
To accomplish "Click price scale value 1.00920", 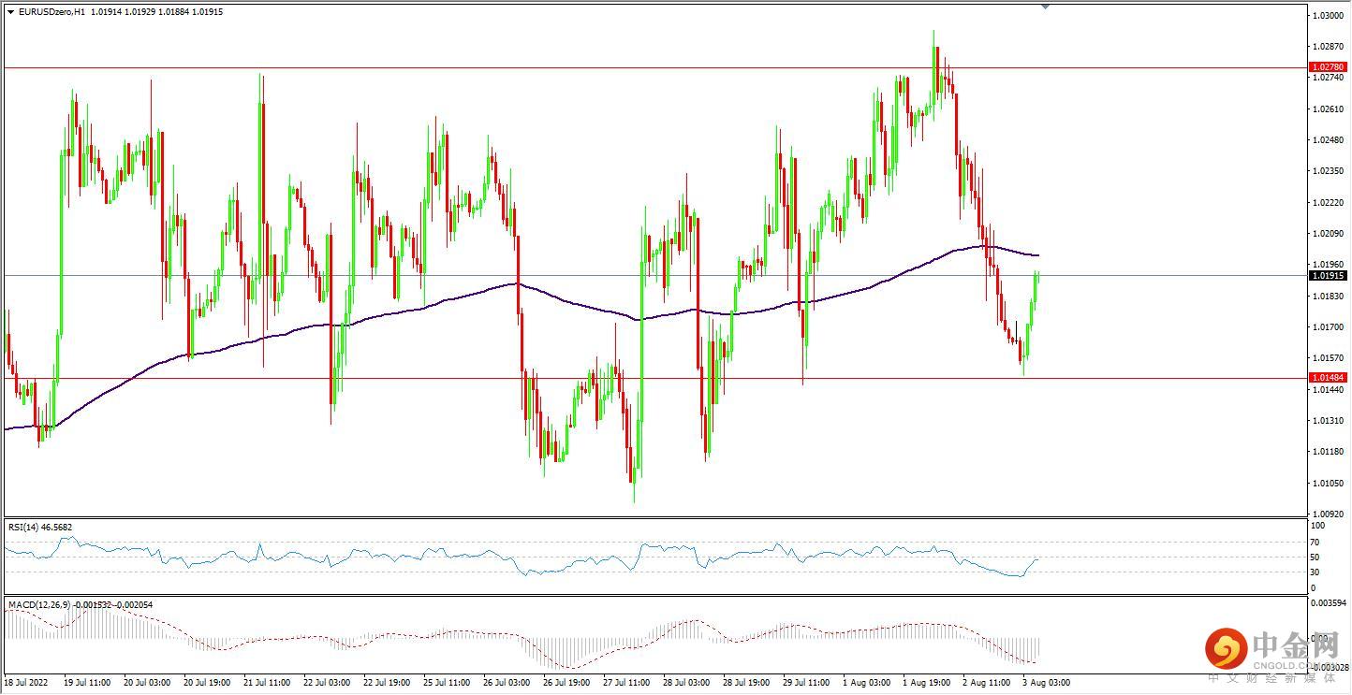I will 1329,514.
